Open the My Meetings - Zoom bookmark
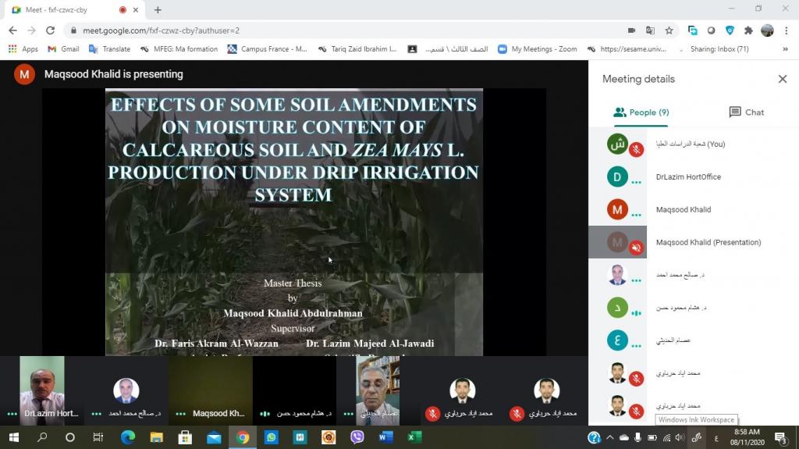The image size is (799, 449). click(538, 48)
